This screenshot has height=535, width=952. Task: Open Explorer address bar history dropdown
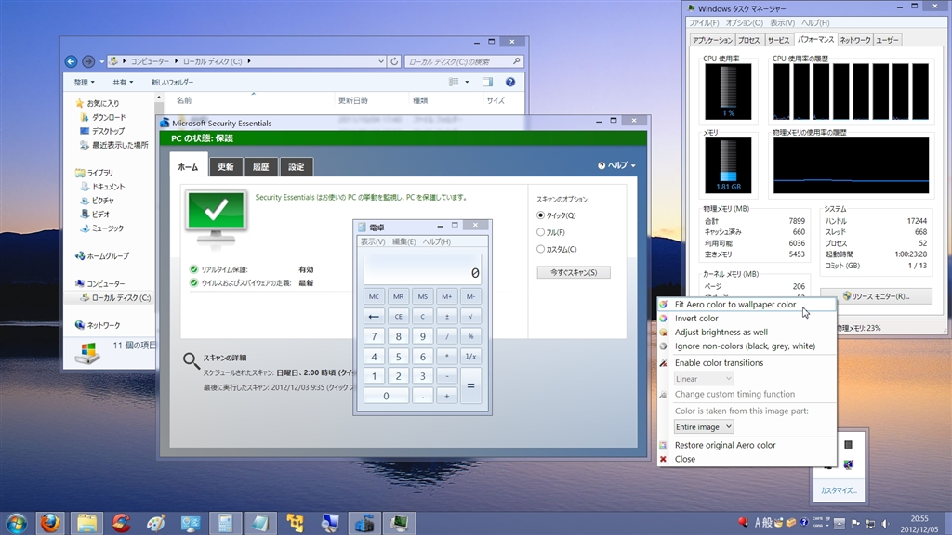pos(380,61)
